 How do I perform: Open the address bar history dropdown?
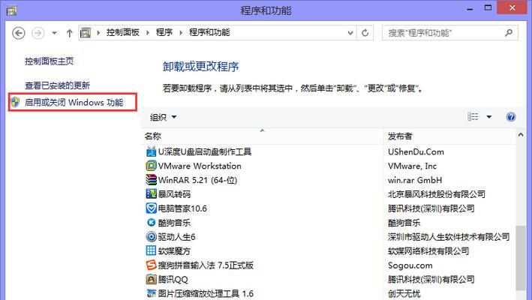pyautogui.click(x=350, y=33)
